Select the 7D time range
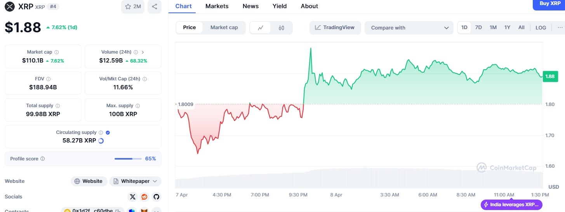This screenshot has width=565, height=212. (x=478, y=28)
